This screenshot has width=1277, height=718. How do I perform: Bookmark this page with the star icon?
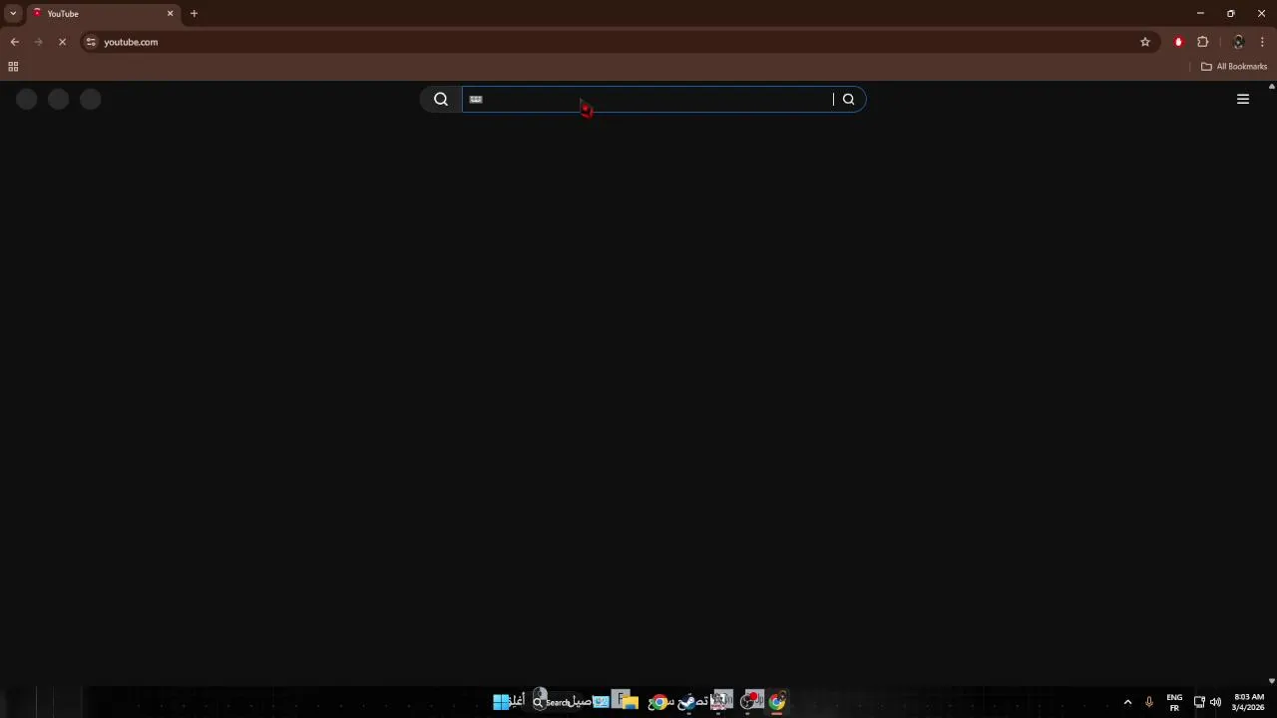[1145, 42]
